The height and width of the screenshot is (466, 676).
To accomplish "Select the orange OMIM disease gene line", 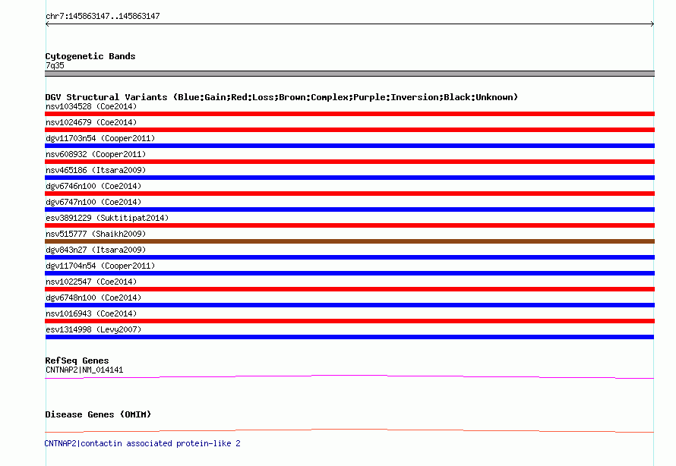I will [349, 430].
